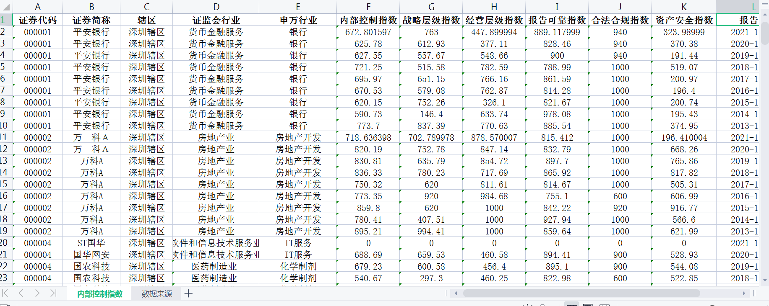The width and height of the screenshot is (769, 306).
Task: Jump to the first sheet tab
Action: [5, 293]
